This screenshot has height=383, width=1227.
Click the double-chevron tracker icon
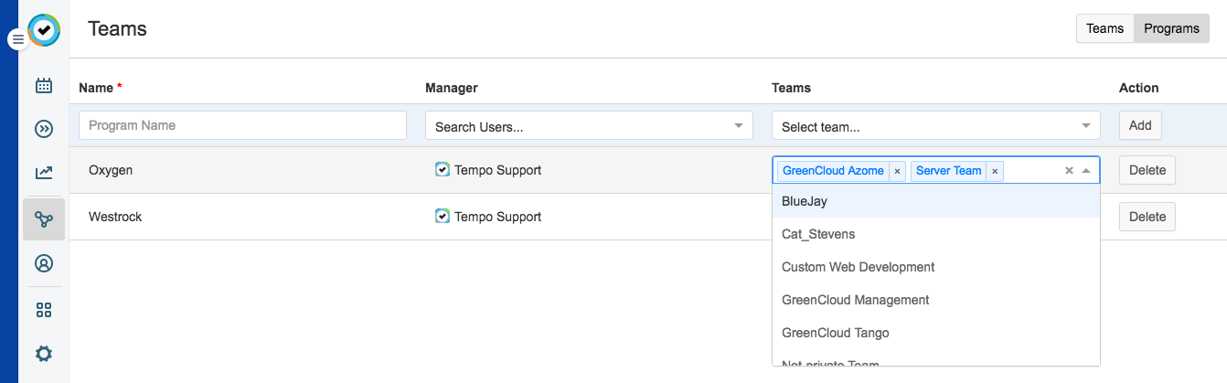(x=44, y=129)
